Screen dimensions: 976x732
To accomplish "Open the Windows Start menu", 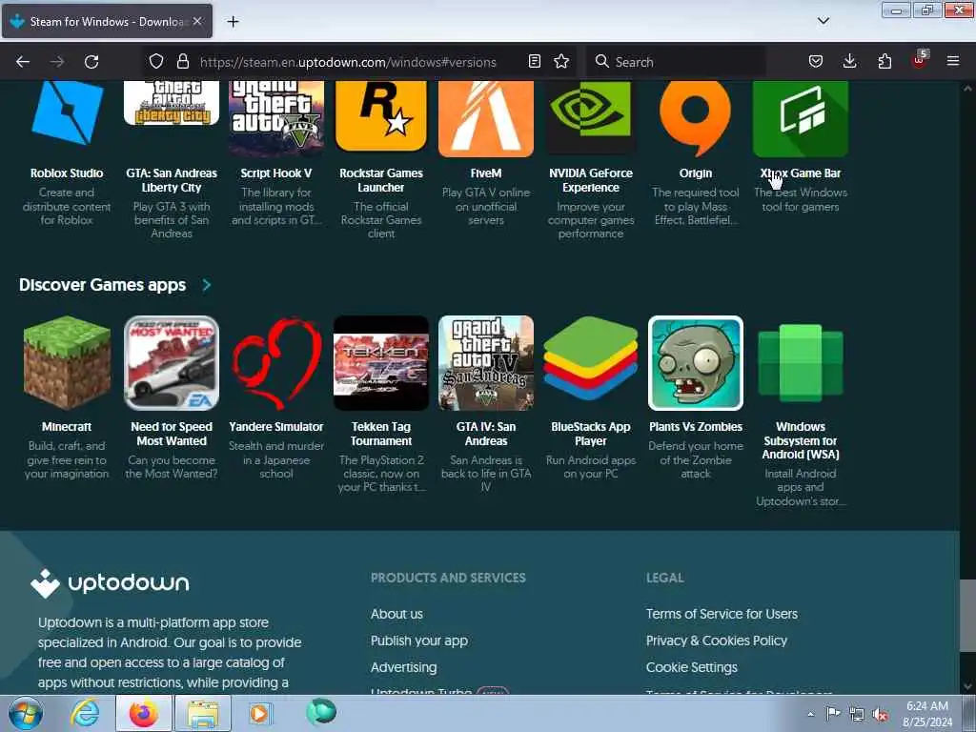I will click(25, 713).
